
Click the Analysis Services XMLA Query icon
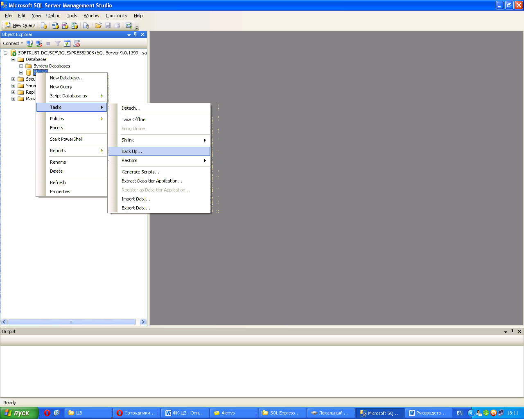pyautogui.click(x=75, y=25)
